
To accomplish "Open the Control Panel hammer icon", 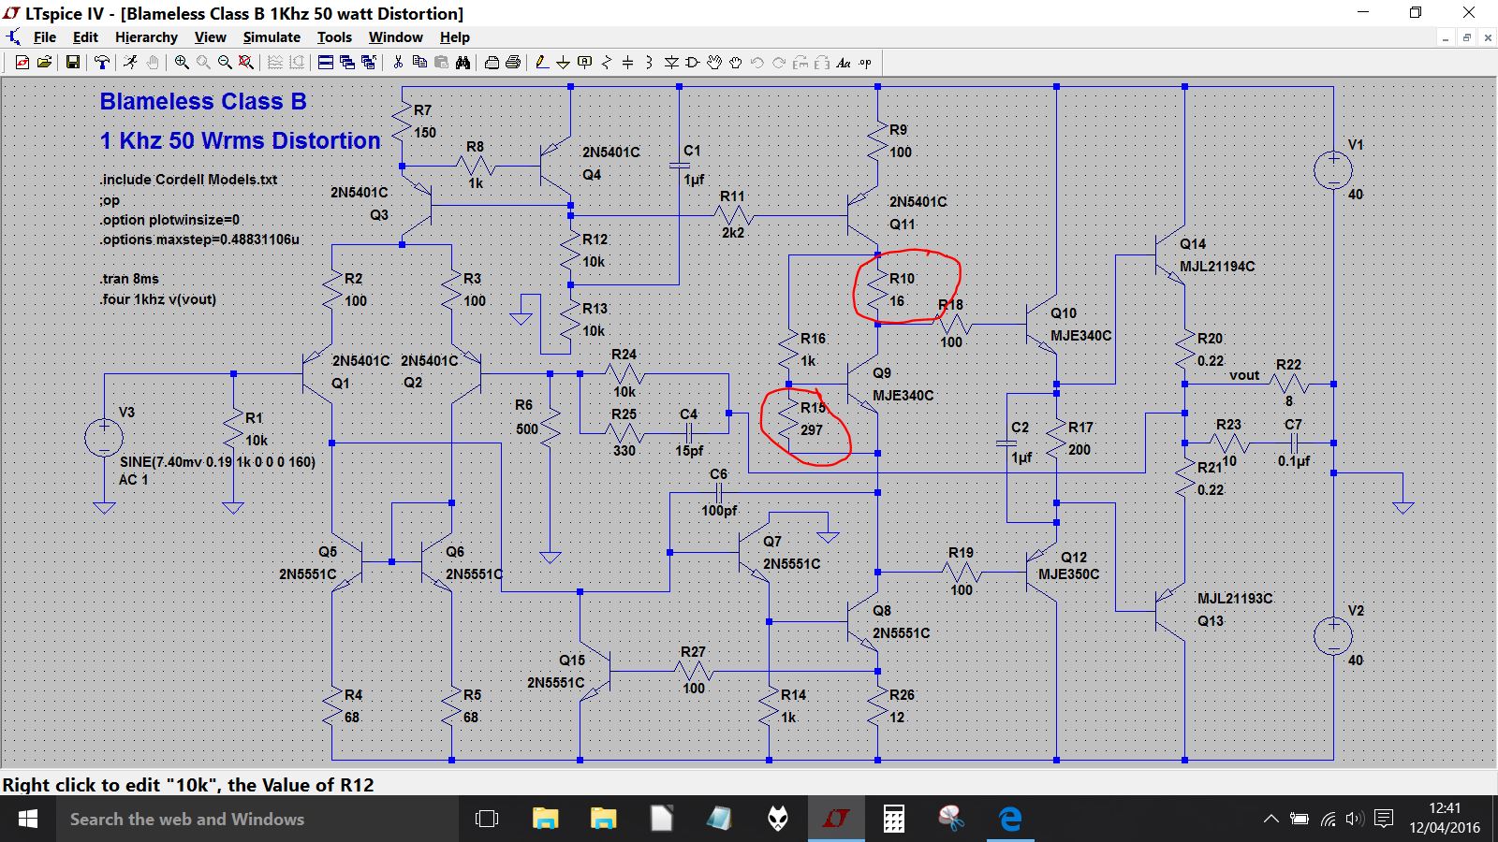I will pyautogui.click(x=101, y=63).
